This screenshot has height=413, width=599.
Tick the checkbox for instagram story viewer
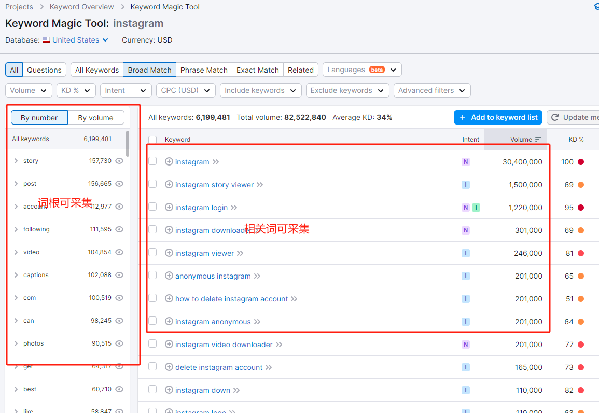pyautogui.click(x=152, y=184)
